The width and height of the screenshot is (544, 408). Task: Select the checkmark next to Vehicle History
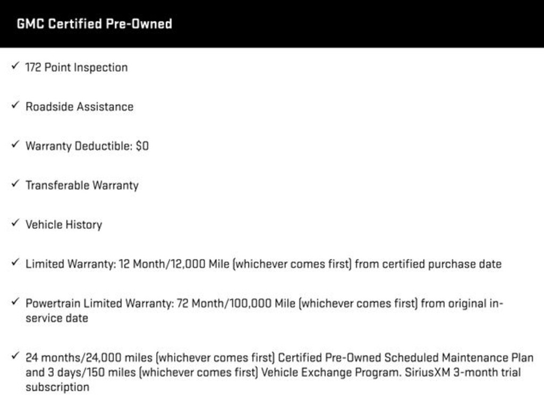pos(15,223)
